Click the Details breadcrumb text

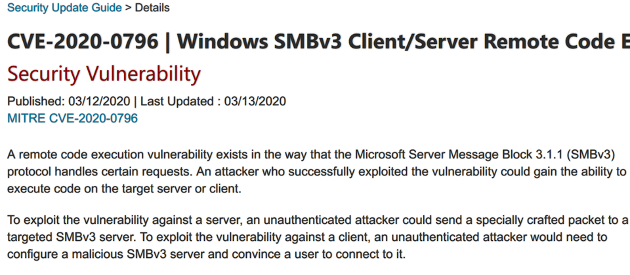152,7
